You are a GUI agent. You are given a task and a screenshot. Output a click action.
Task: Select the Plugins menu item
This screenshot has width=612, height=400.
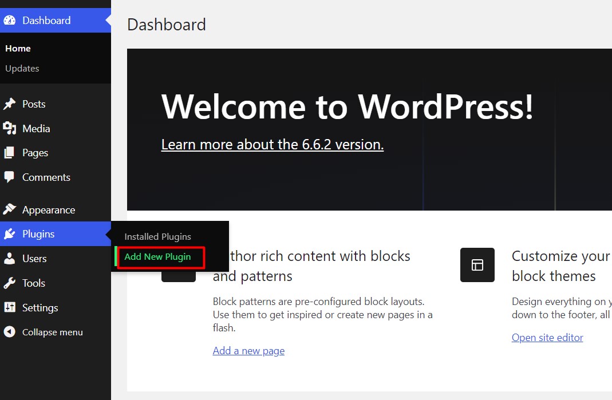pyautogui.click(x=56, y=233)
